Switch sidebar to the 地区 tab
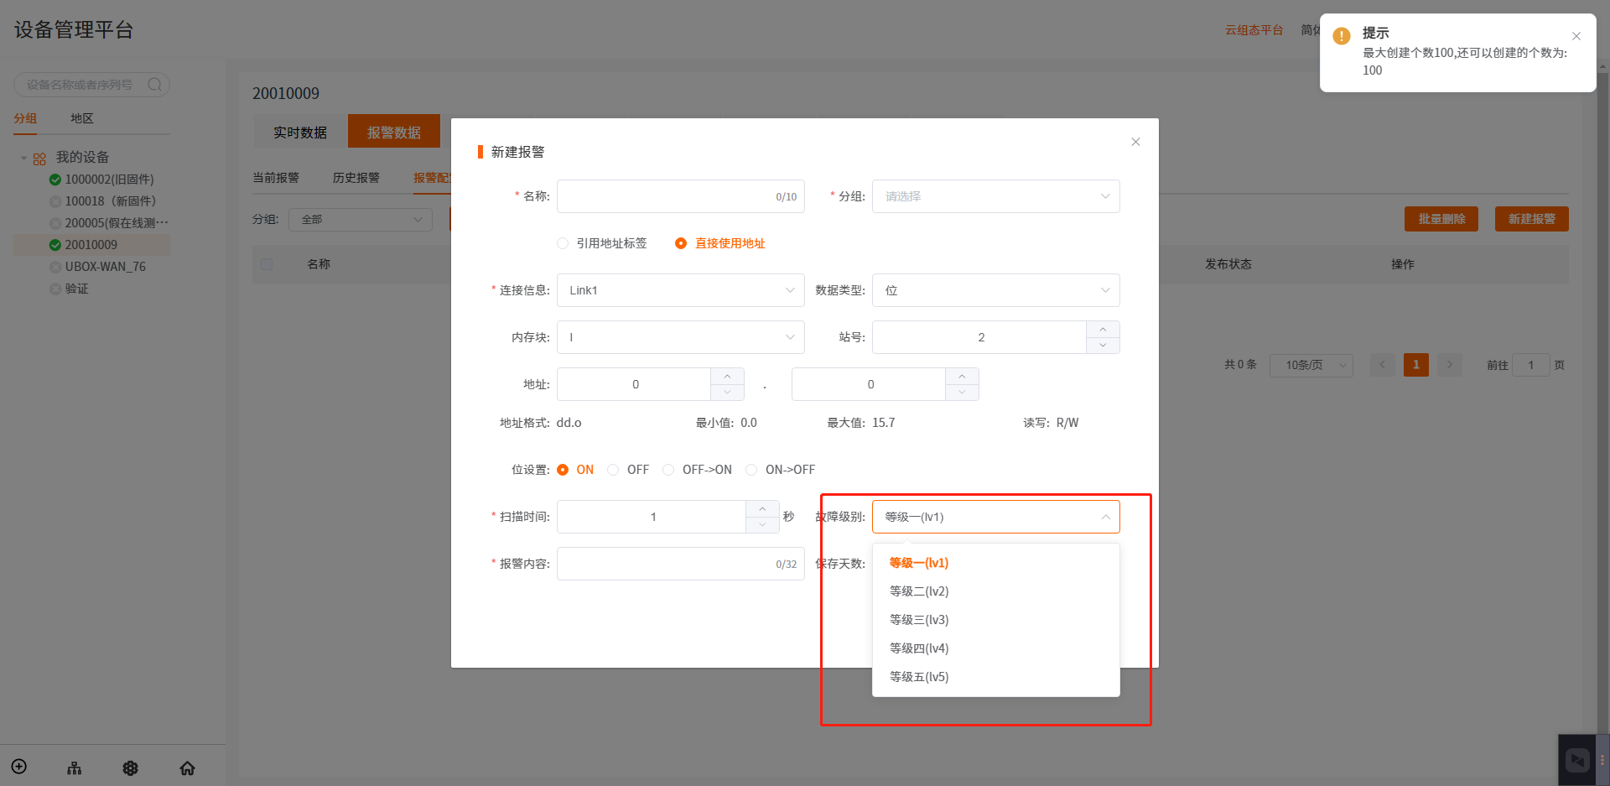The image size is (1610, 786). click(x=82, y=118)
